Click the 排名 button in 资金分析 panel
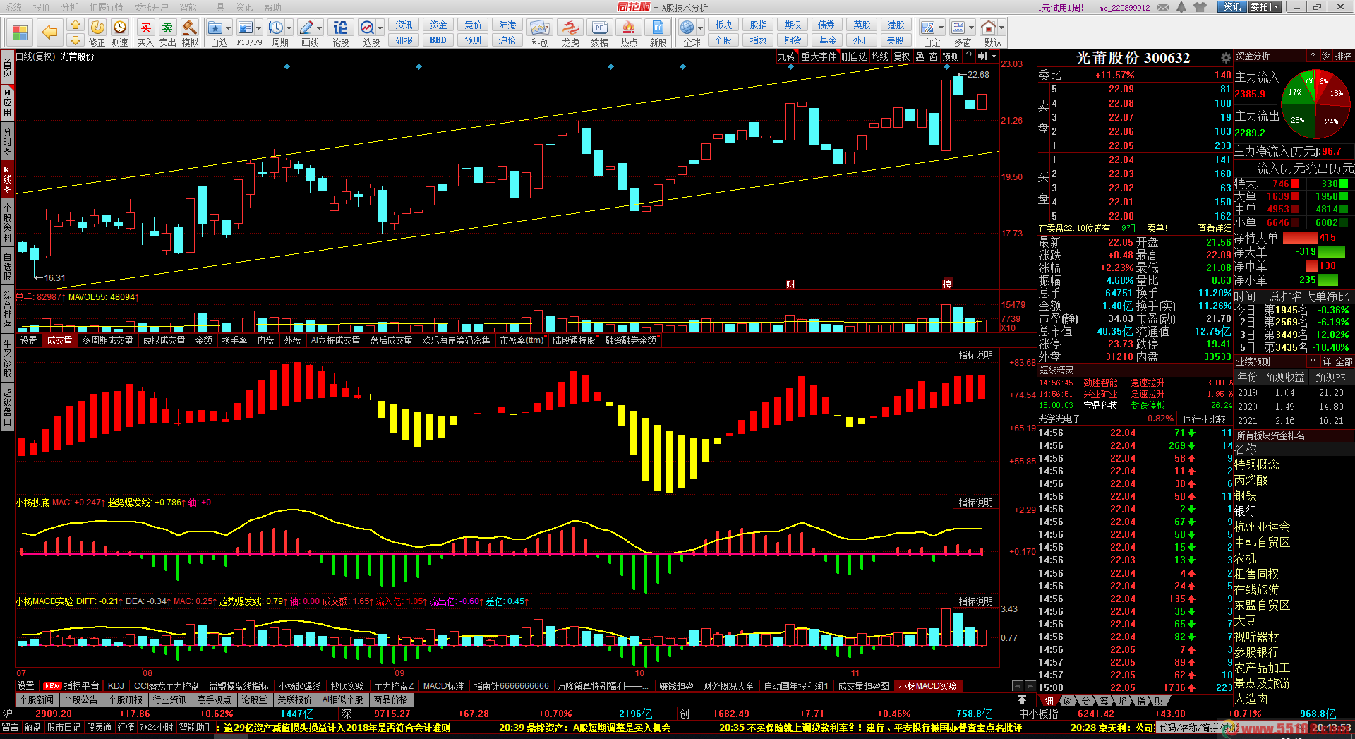 pyautogui.click(x=1344, y=56)
